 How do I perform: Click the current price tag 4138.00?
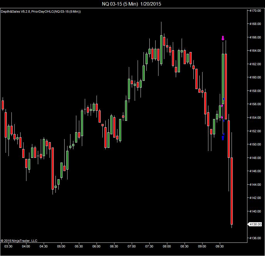click(255, 224)
